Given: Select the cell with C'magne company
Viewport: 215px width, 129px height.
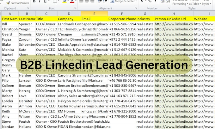Looking at the screenshot, I should click(x=69, y=34).
